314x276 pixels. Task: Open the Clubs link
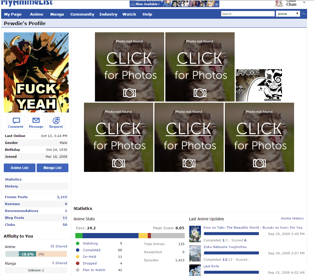(10, 225)
